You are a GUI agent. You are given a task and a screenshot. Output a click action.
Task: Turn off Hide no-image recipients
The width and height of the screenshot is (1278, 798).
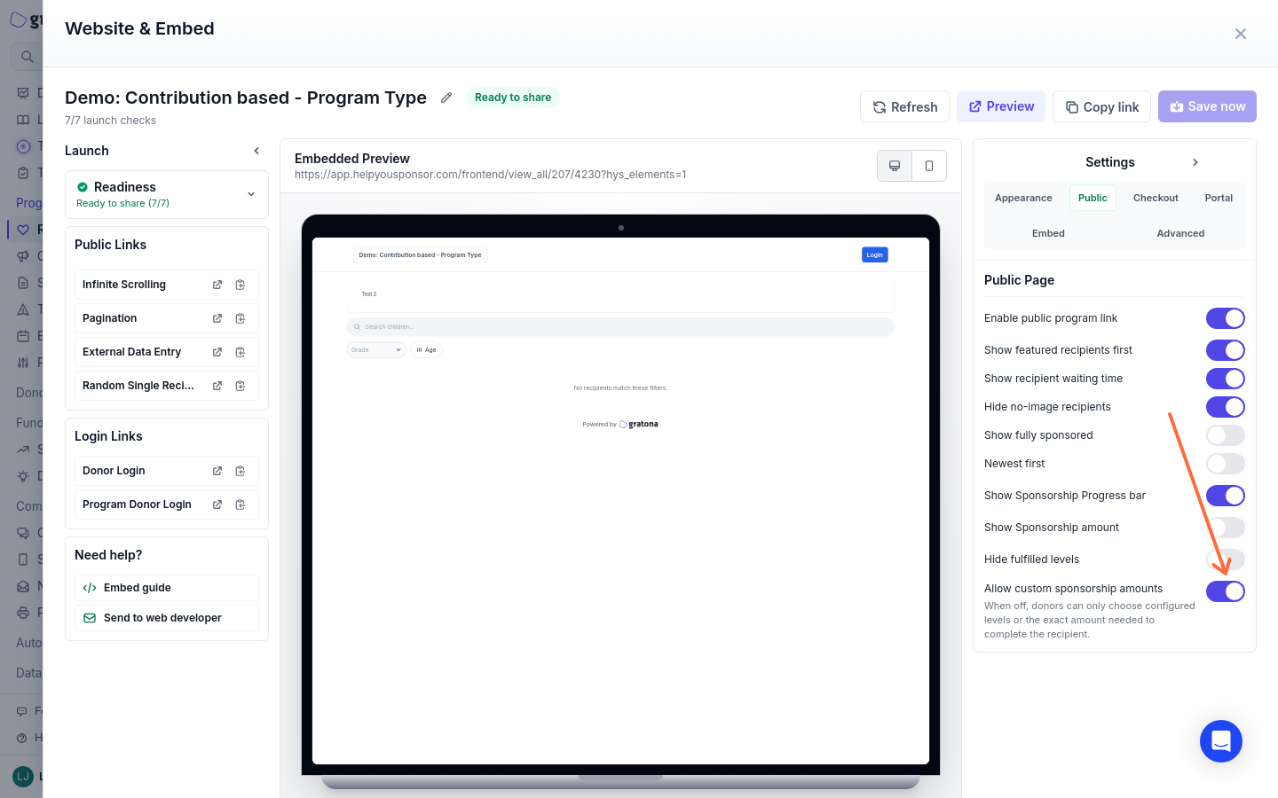pyautogui.click(x=1226, y=407)
